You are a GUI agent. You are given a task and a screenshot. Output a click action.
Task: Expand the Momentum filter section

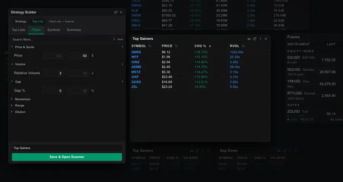pos(12,99)
